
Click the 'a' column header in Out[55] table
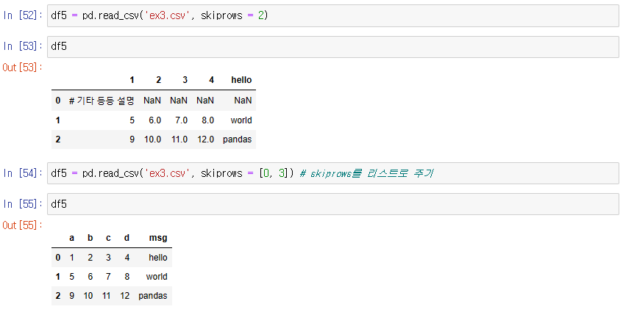click(71, 238)
